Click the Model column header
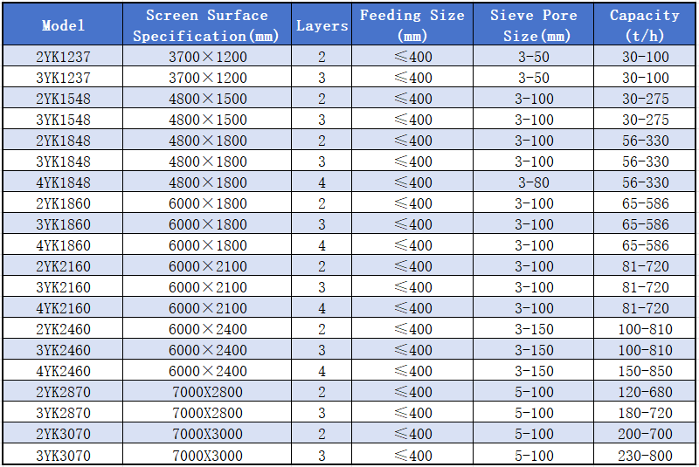 tap(63, 25)
